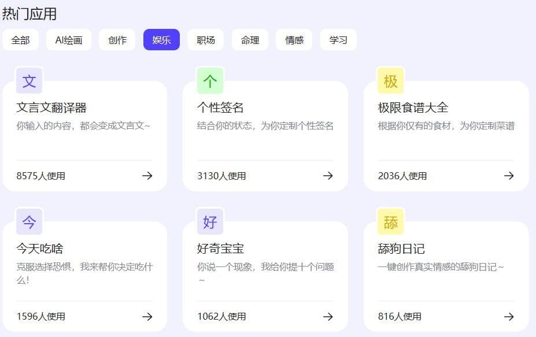Click the 好 icon for 好奇宝宝
536x337 pixels.
coord(210,222)
